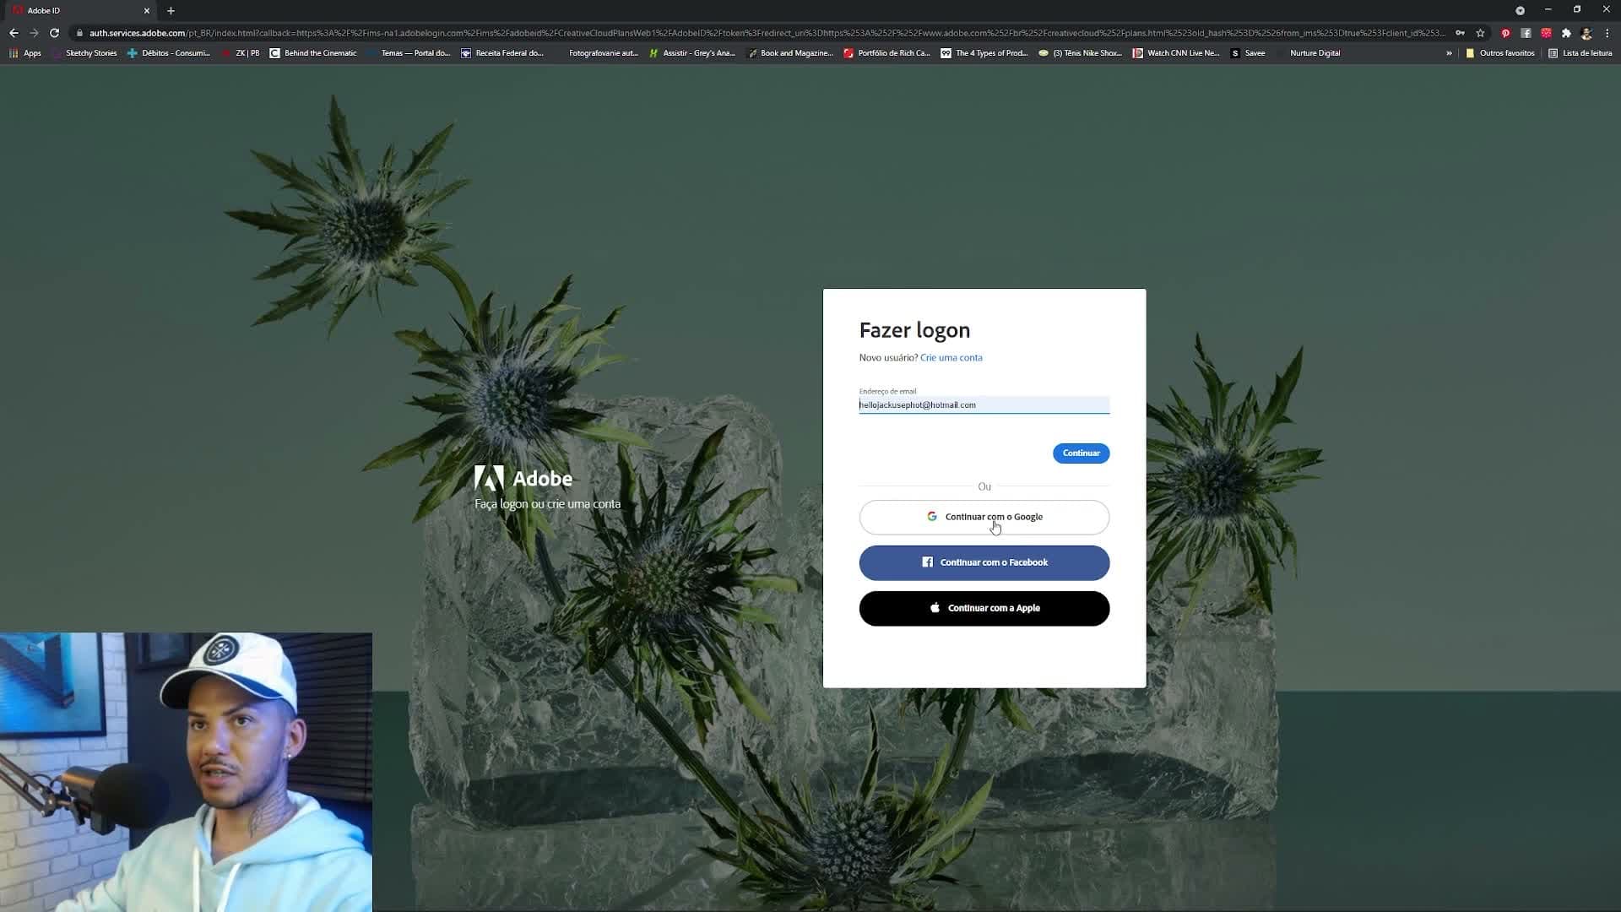Open the extensions puzzle-piece icon

(1566, 33)
